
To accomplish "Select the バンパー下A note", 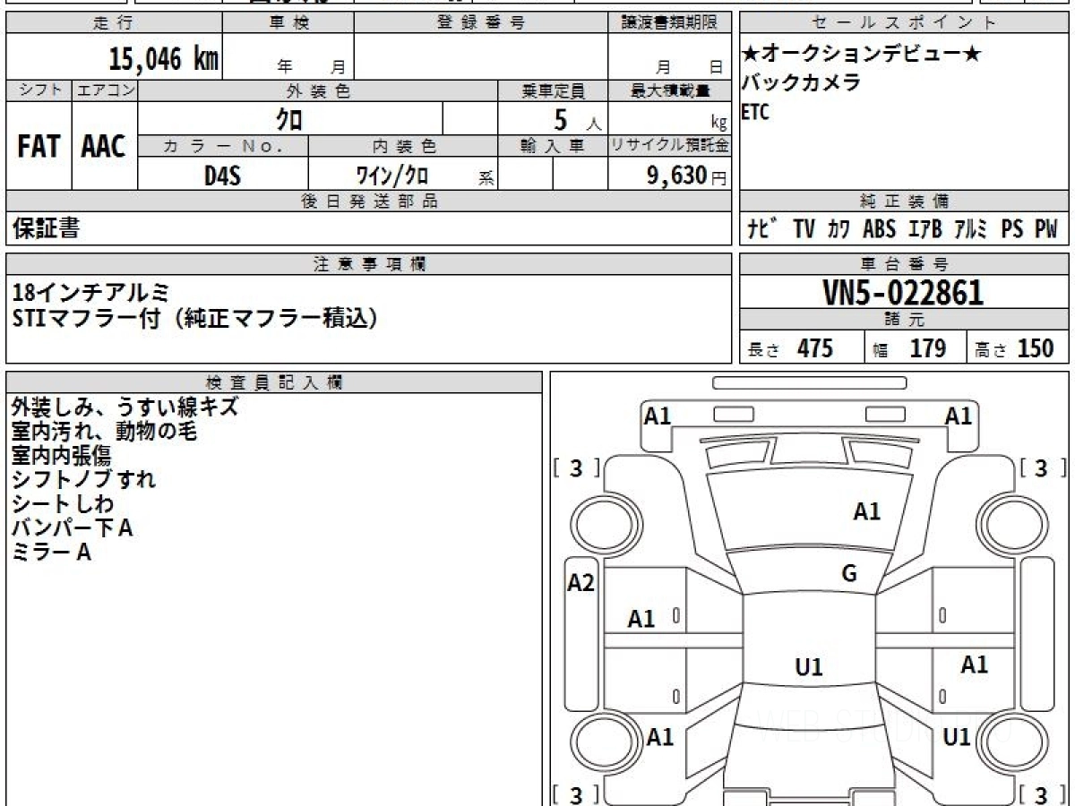I will (x=73, y=528).
